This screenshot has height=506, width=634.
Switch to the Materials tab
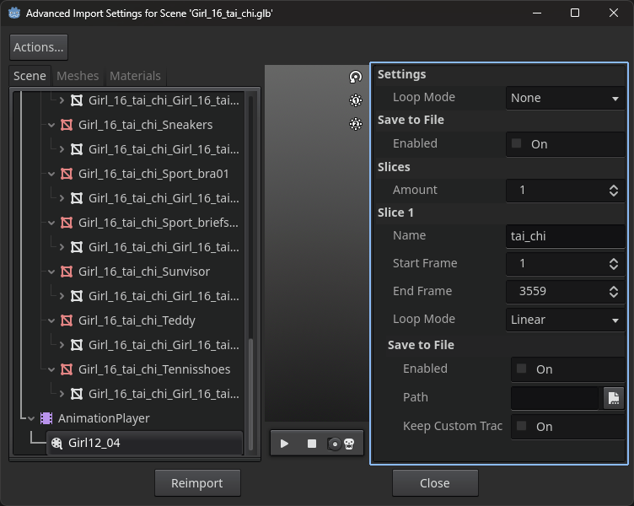coord(135,76)
